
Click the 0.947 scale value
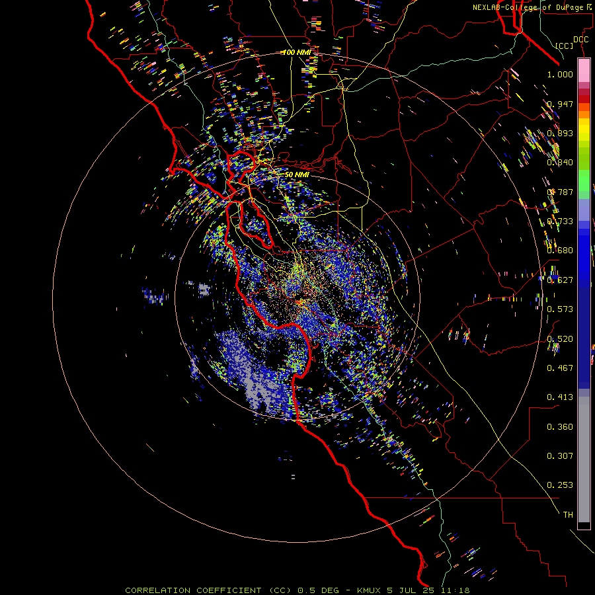pyautogui.click(x=560, y=104)
